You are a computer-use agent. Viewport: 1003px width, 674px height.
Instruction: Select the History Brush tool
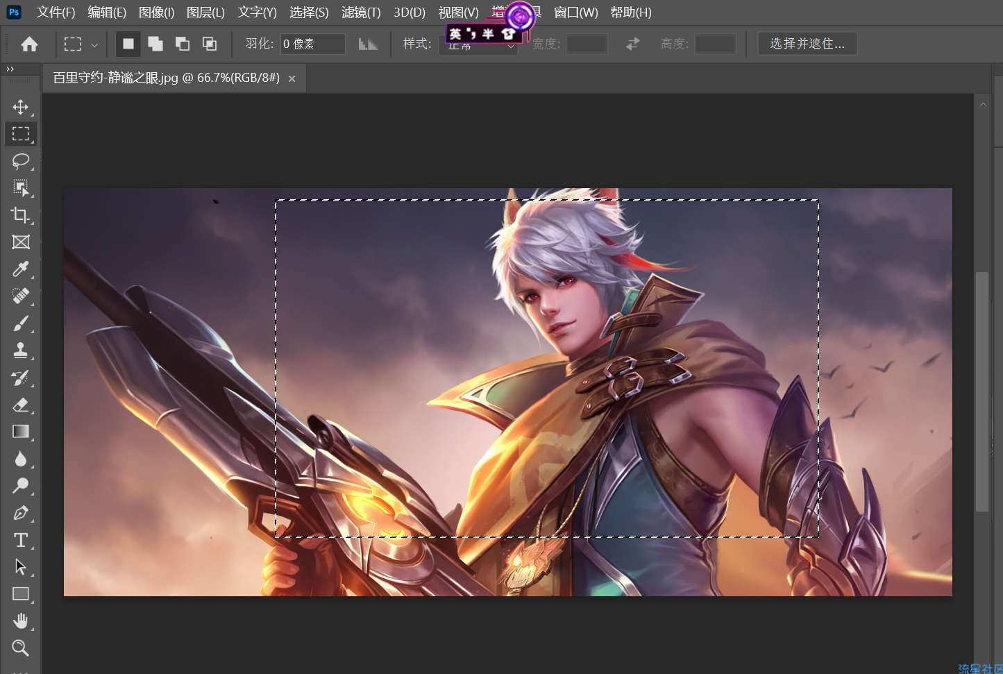[x=20, y=378]
